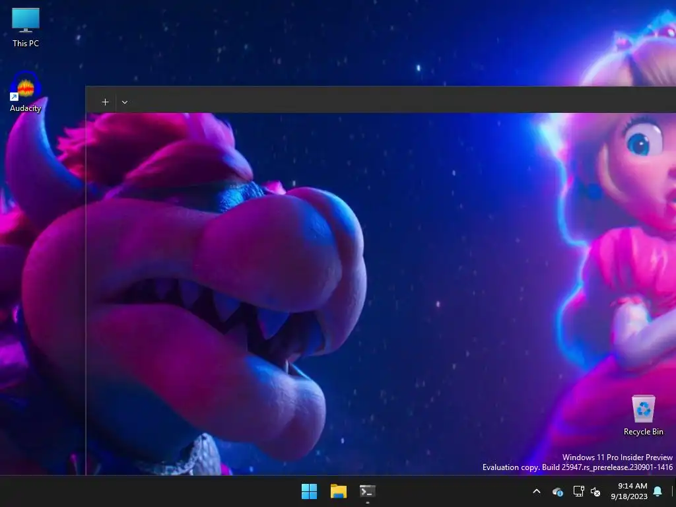Image resolution: width=676 pixels, height=507 pixels.
Task: Open the OneDrive cloud tray icon
Action: 557,491
